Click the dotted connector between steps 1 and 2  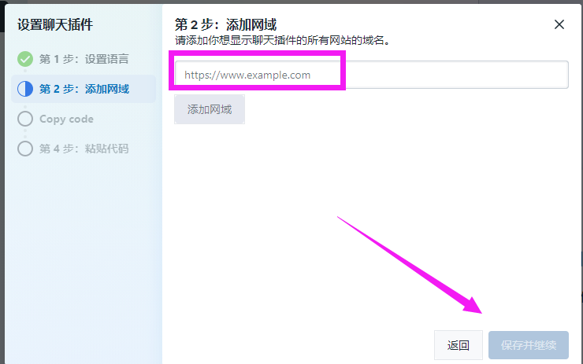[x=25, y=74]
